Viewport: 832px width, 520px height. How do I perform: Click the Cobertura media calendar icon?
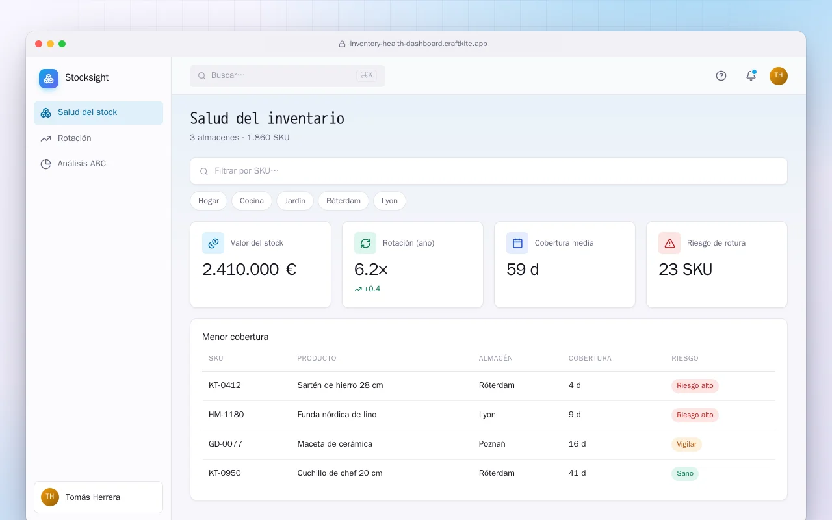point(517,243)
